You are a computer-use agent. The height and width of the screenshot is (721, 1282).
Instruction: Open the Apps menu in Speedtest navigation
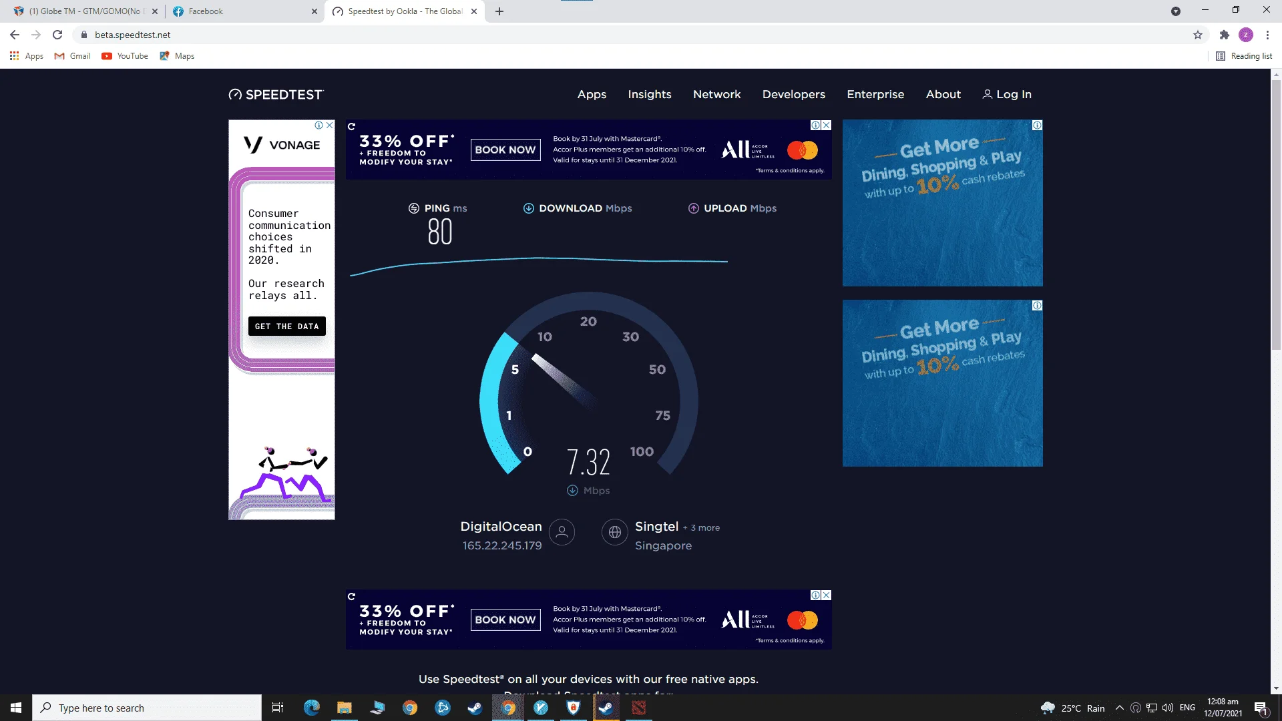click(592, 94)
